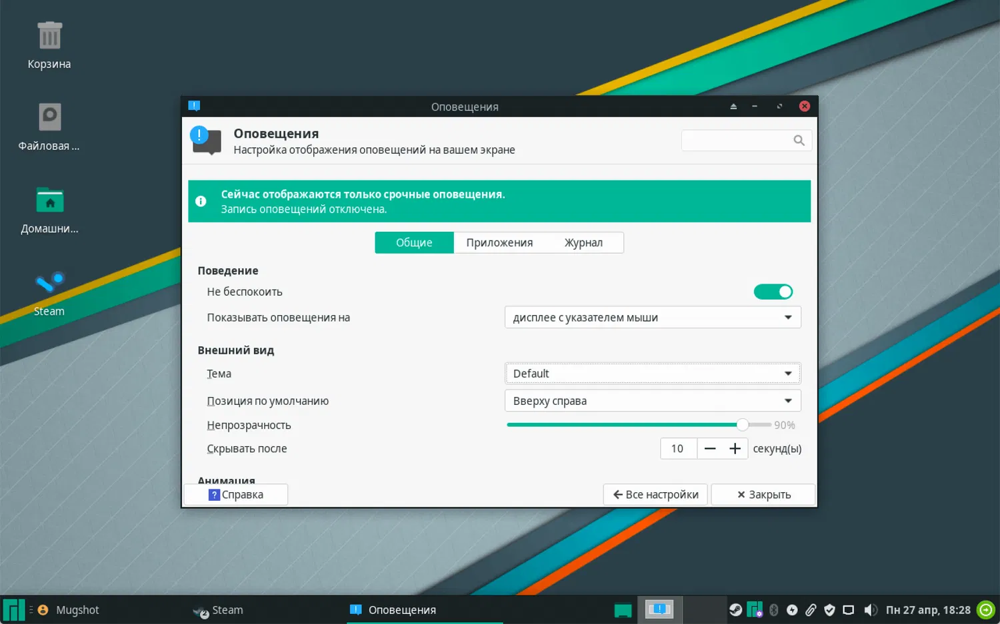This screenshot has width=1000, height=624.
Task: Adjust the Непрозрачность opacity slider handle
Action: click(742, 425)
